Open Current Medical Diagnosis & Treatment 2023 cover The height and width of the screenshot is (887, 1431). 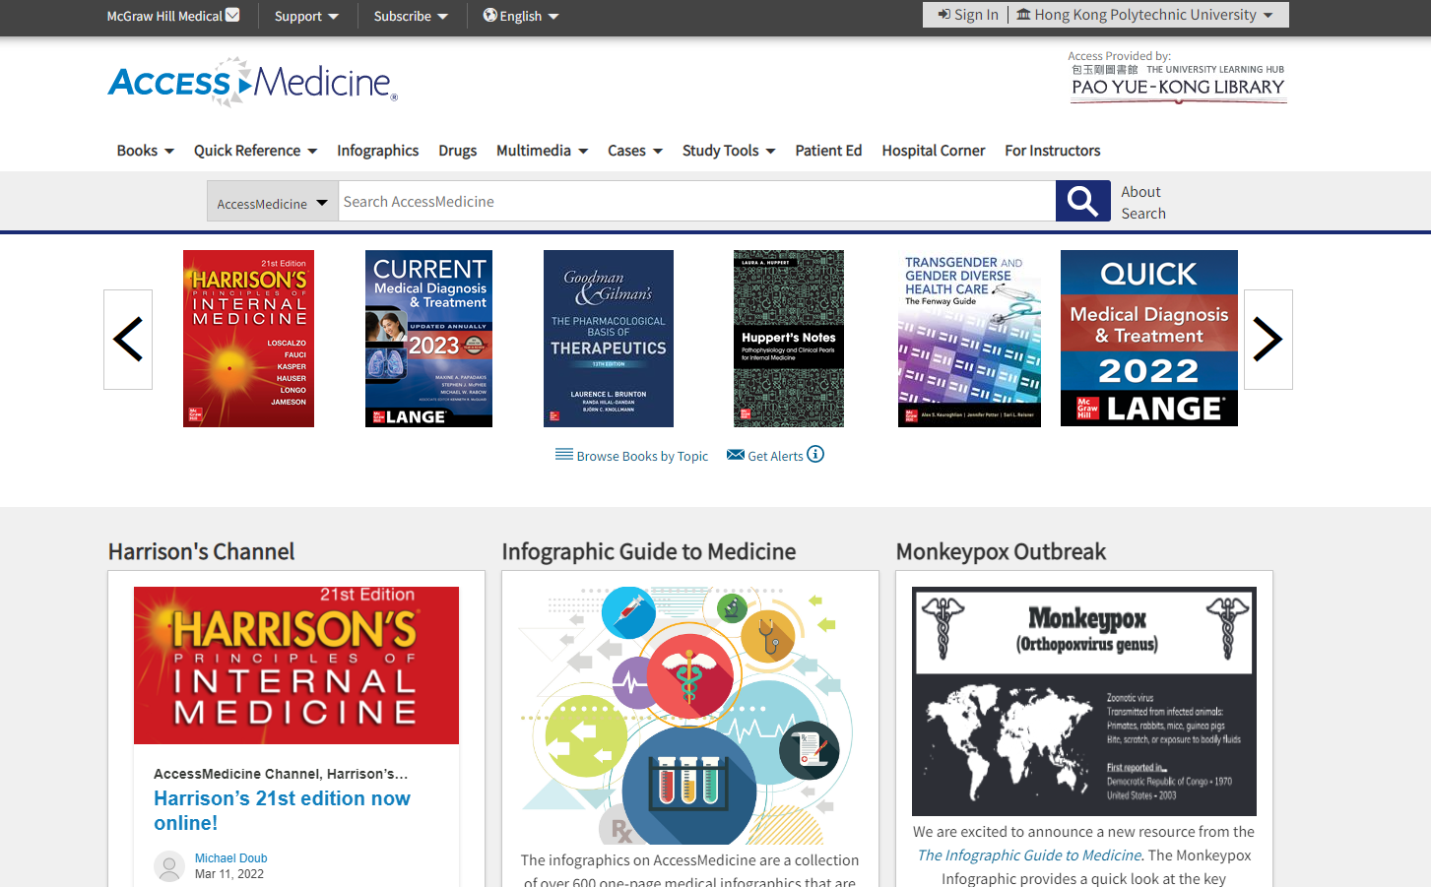tap(428, 339)
